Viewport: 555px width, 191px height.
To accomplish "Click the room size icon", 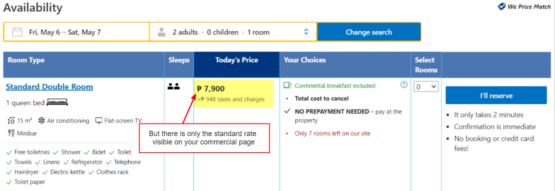I will pyautogui.click(x=11, y=121).
